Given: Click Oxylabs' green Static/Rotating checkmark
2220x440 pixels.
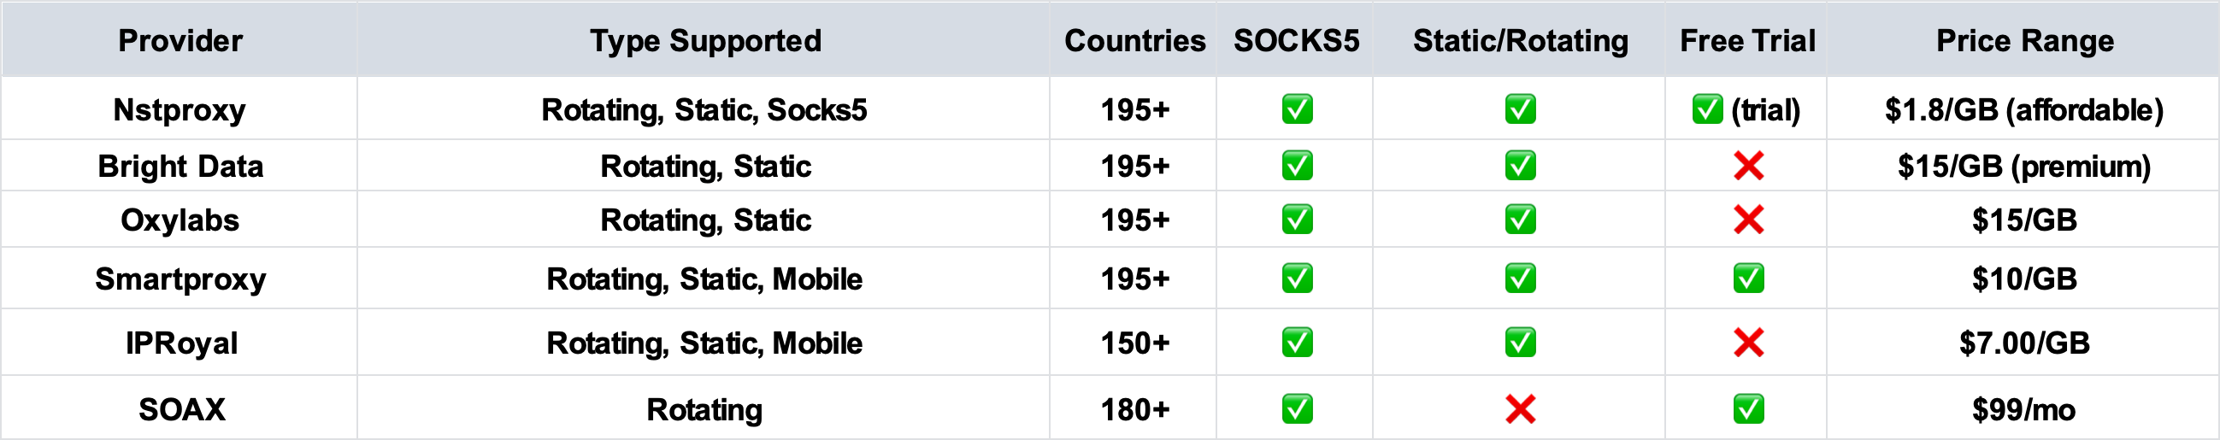Looking at the screenshot, I should point(1520,220).
